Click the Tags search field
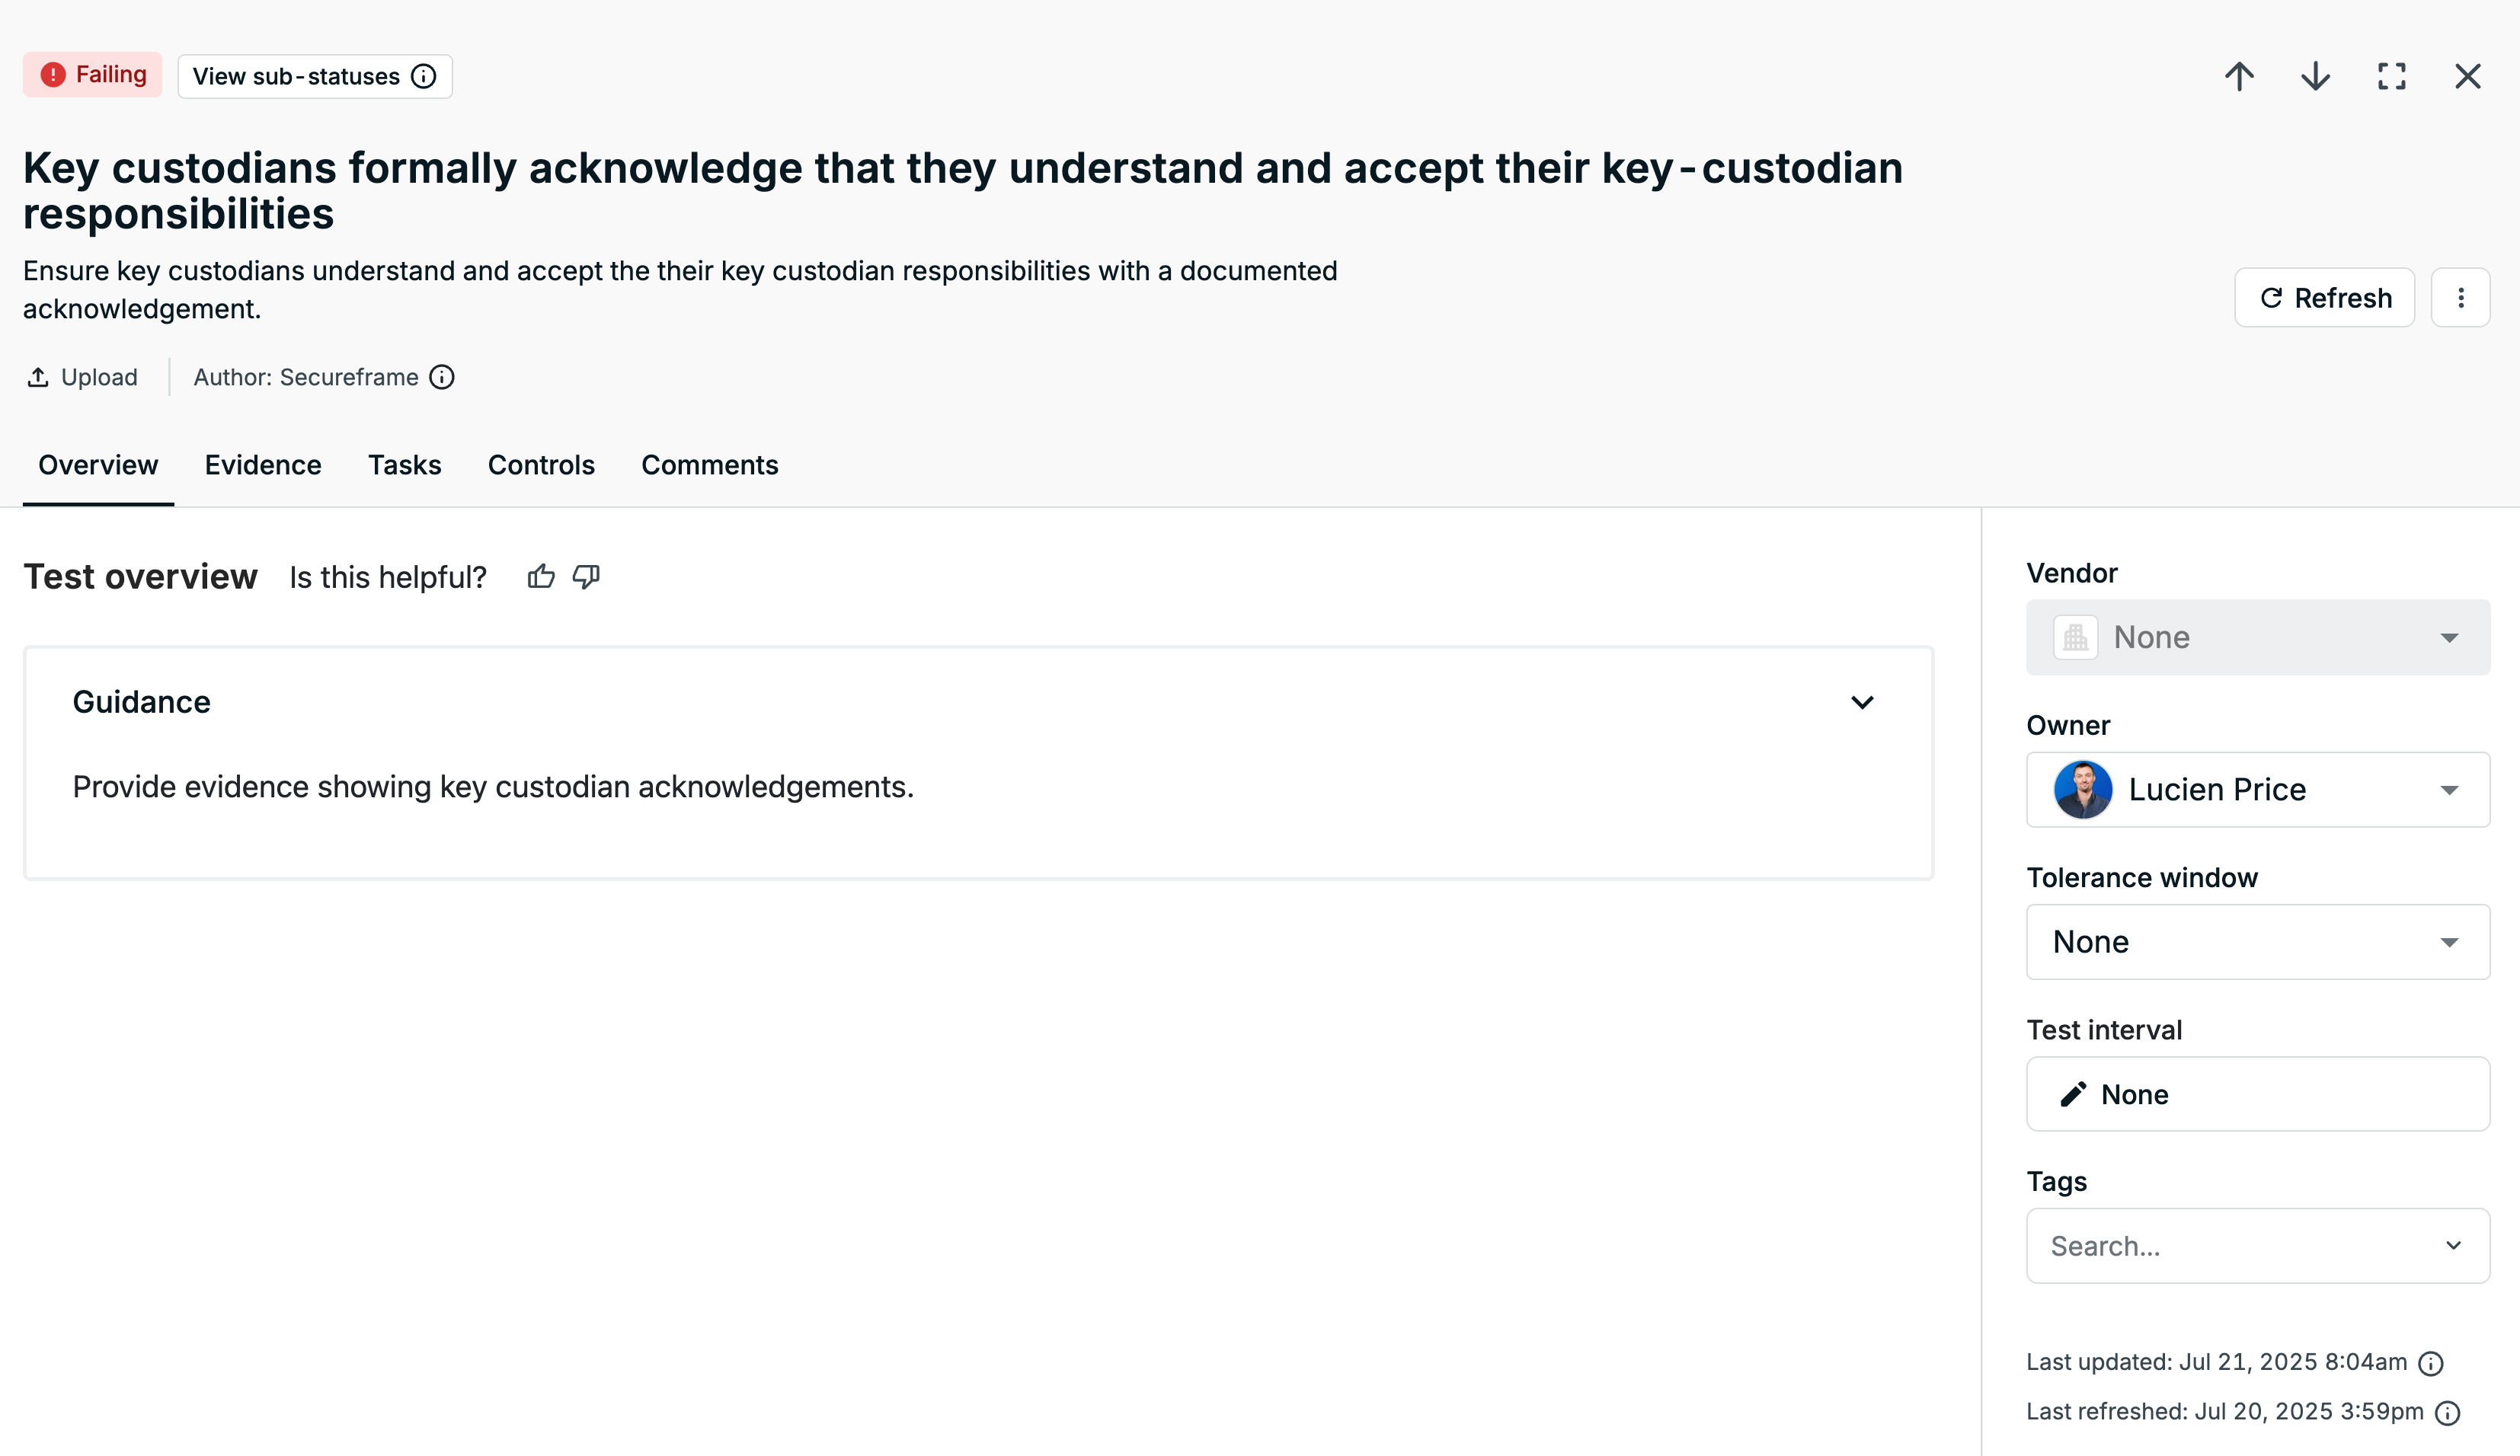2520x1456 pixels. 2258,1246
